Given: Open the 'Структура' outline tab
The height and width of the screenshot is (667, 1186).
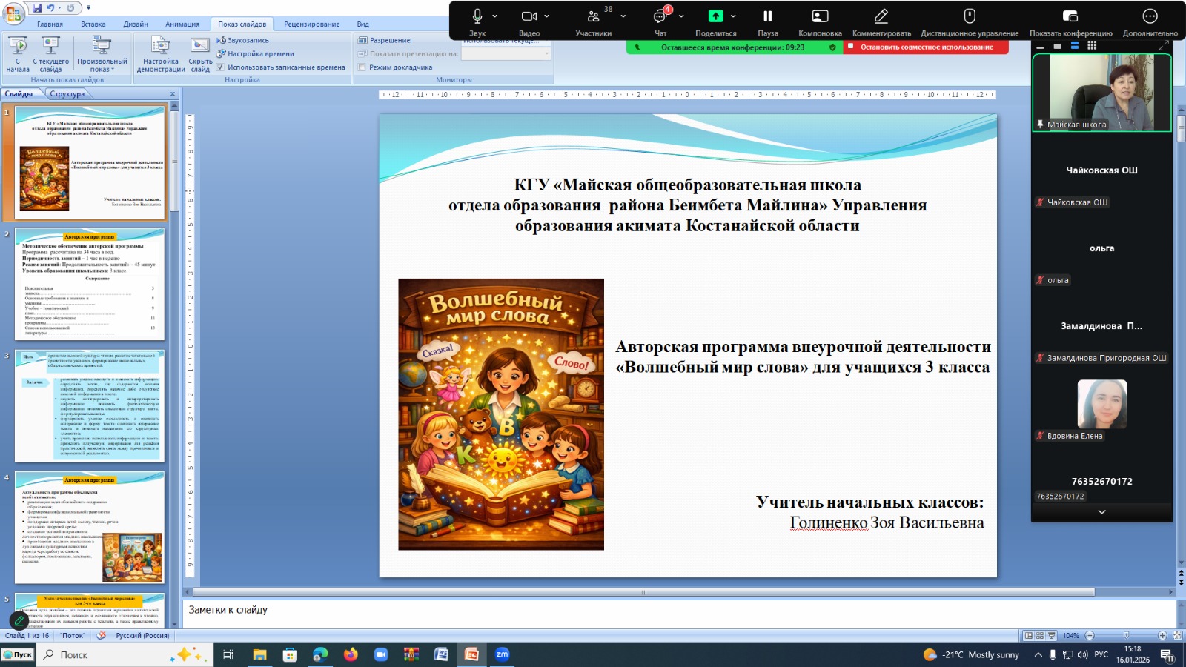Looking at the screenshot, I should point(67,94).
